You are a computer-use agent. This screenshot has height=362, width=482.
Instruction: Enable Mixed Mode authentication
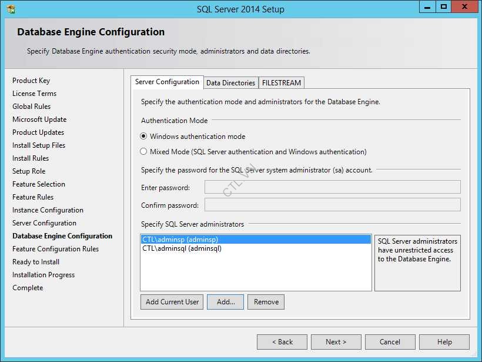tap(143, 151)
